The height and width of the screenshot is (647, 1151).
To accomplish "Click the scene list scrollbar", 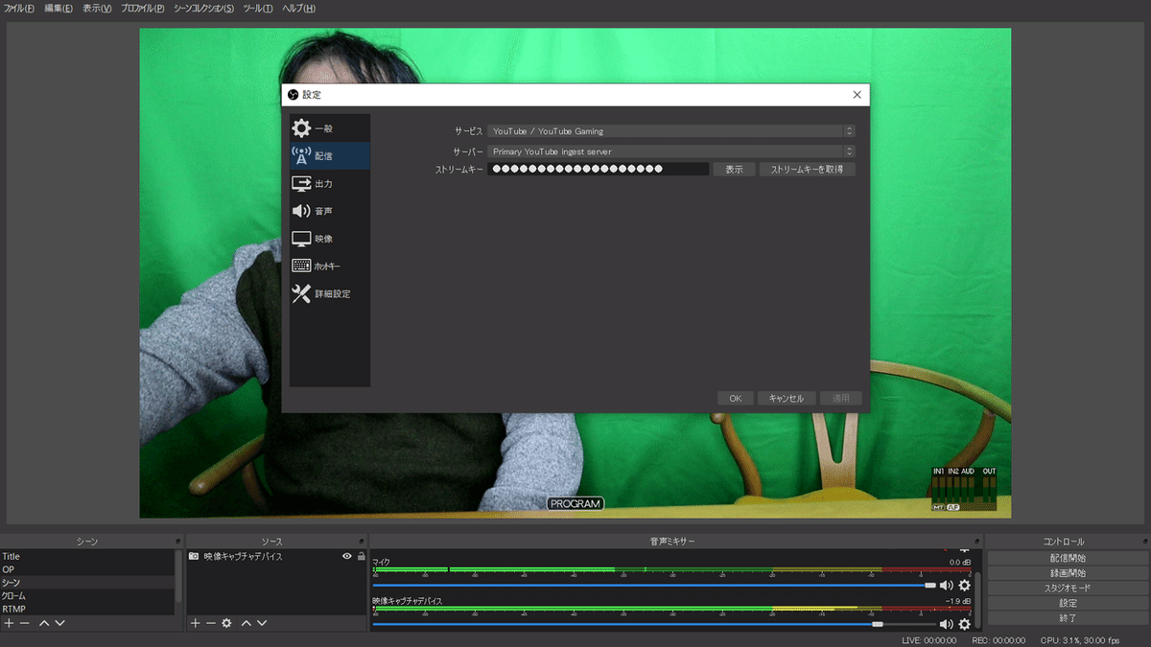I will [179, 576].
